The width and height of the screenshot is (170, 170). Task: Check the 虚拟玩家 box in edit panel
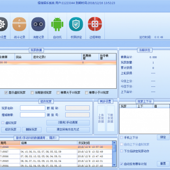click(x=3, y=123)
